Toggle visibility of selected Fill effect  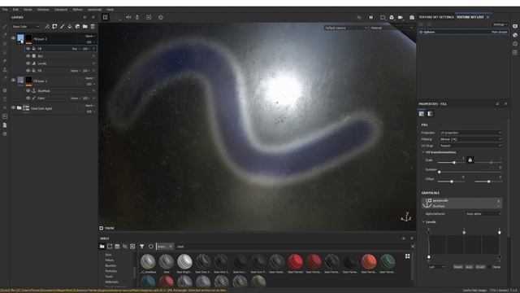click(x=28, y=49)
